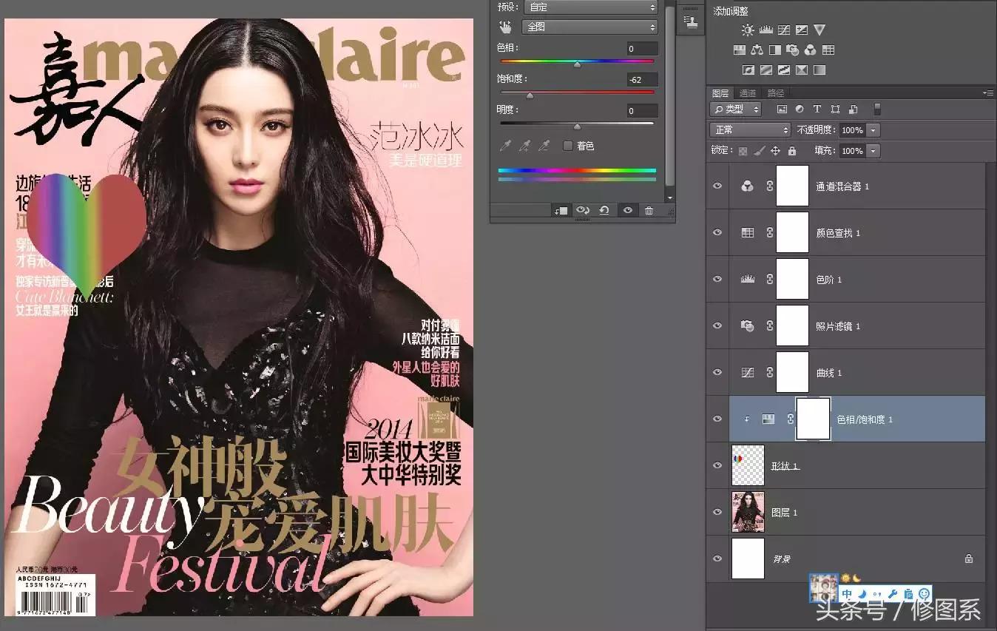Click the Hue/Saturation reset arrow icon
The width and height of the screenshot is (997, 631).
pyautogui.click(x=604, y=210)
